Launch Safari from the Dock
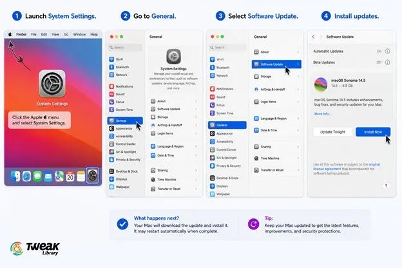 click(26, 176)
